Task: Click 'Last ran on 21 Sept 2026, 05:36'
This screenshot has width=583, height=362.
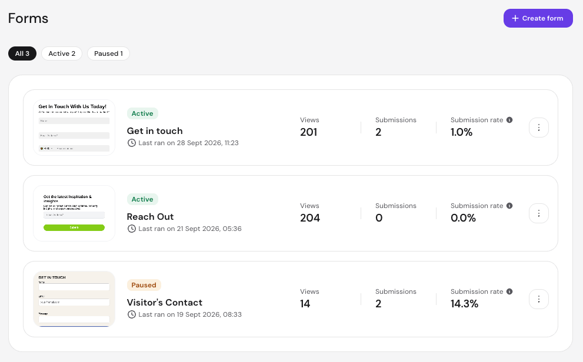Action: coord(190,229)
